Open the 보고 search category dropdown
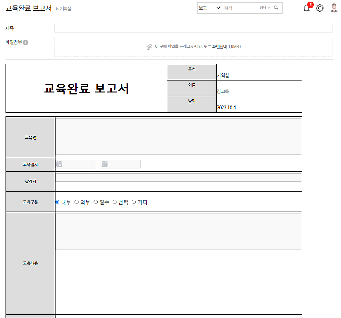Image resolution: width=341 pixels, height=318 pixels. point(209,8)
